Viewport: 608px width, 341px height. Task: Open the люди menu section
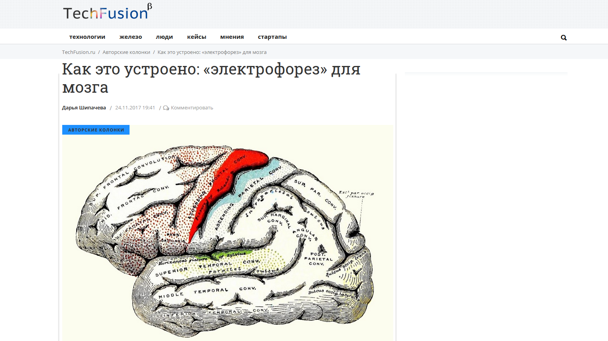[164, 37]
